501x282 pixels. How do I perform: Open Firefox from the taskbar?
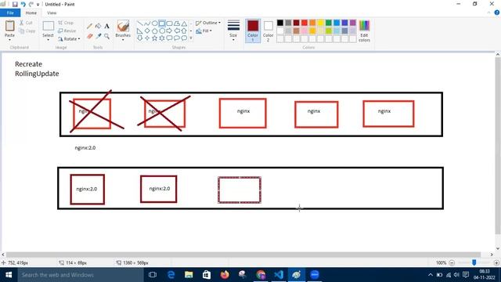[x=225, y=275]
